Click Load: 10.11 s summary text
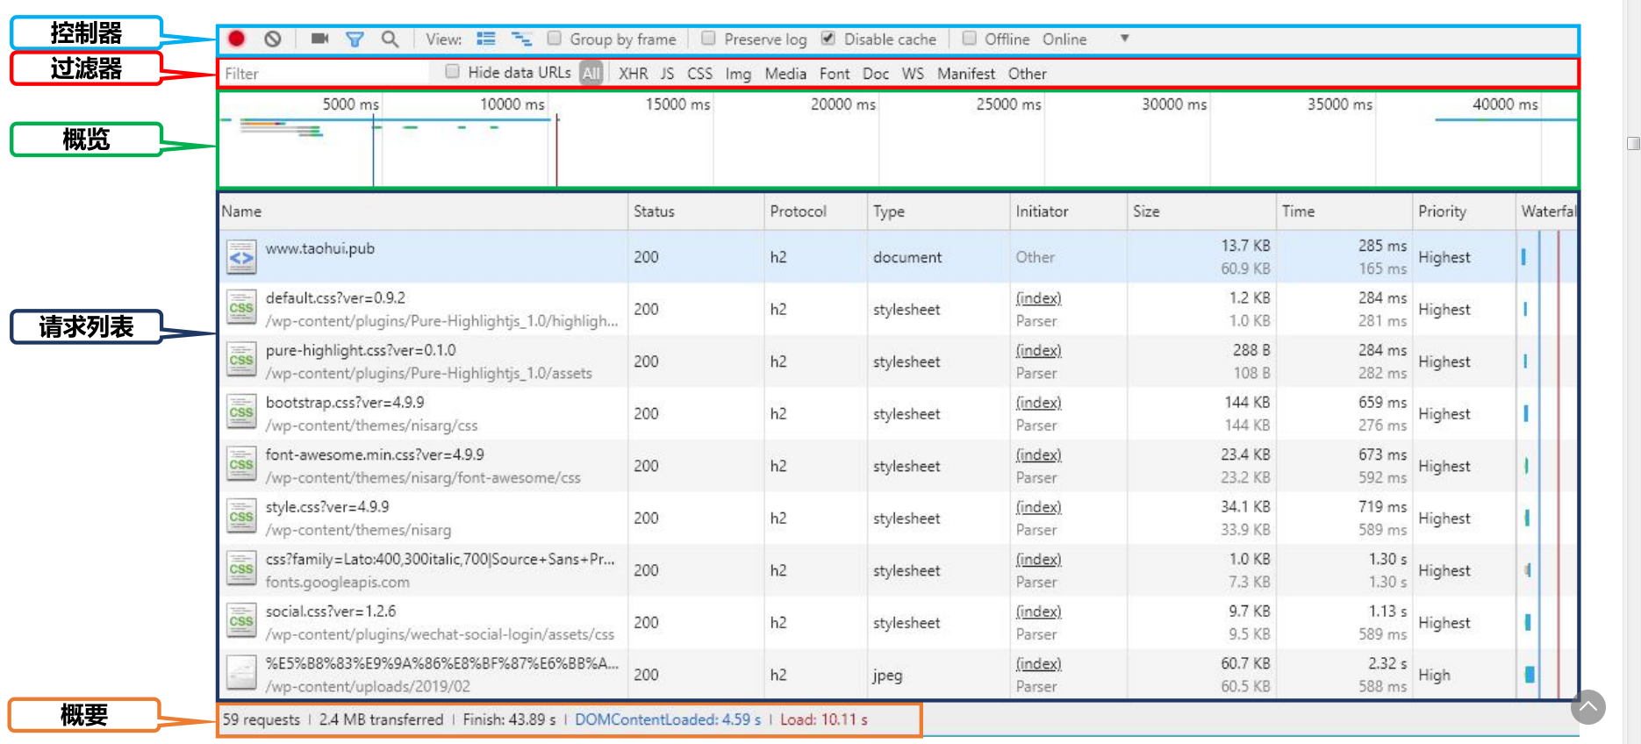The height and width of the screenshot is (744, 1641). point(824,719)
